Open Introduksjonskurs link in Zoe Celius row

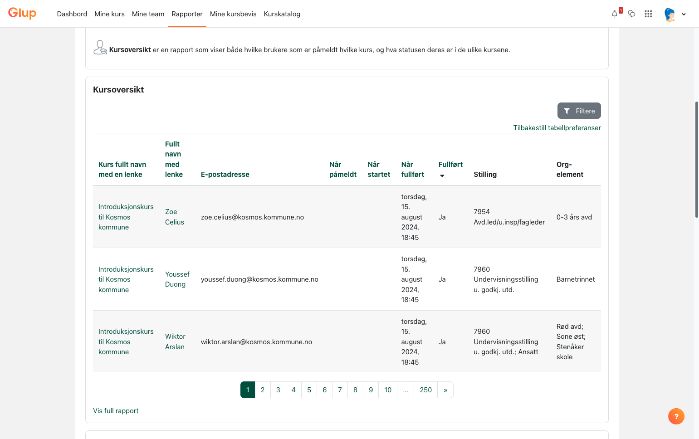[x=126, y=217]
